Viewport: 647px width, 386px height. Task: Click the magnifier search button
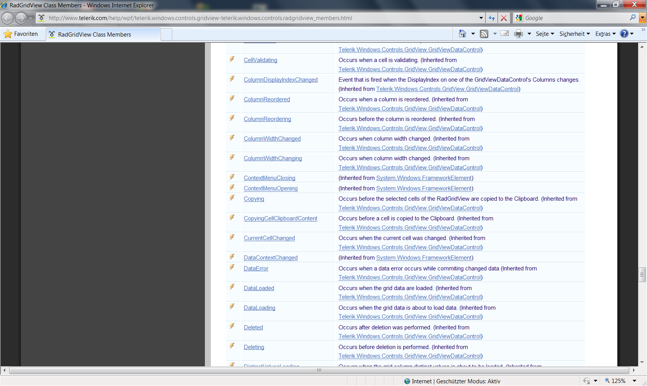coord(633,18)
